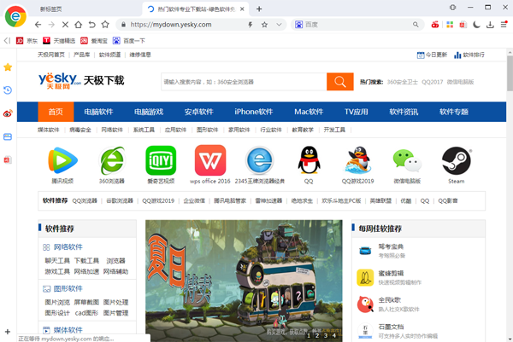Click the Baidu paw search engine icon
The width and height of the screenshot is (513, 342).
coord(298,25)
